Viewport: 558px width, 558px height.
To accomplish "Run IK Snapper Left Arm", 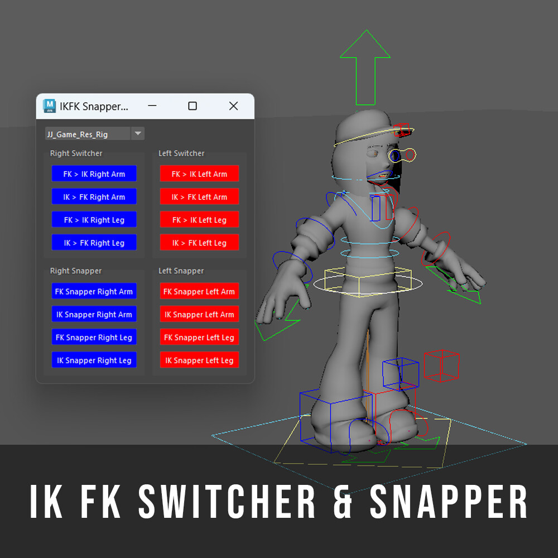I will [x=199, y=314].
